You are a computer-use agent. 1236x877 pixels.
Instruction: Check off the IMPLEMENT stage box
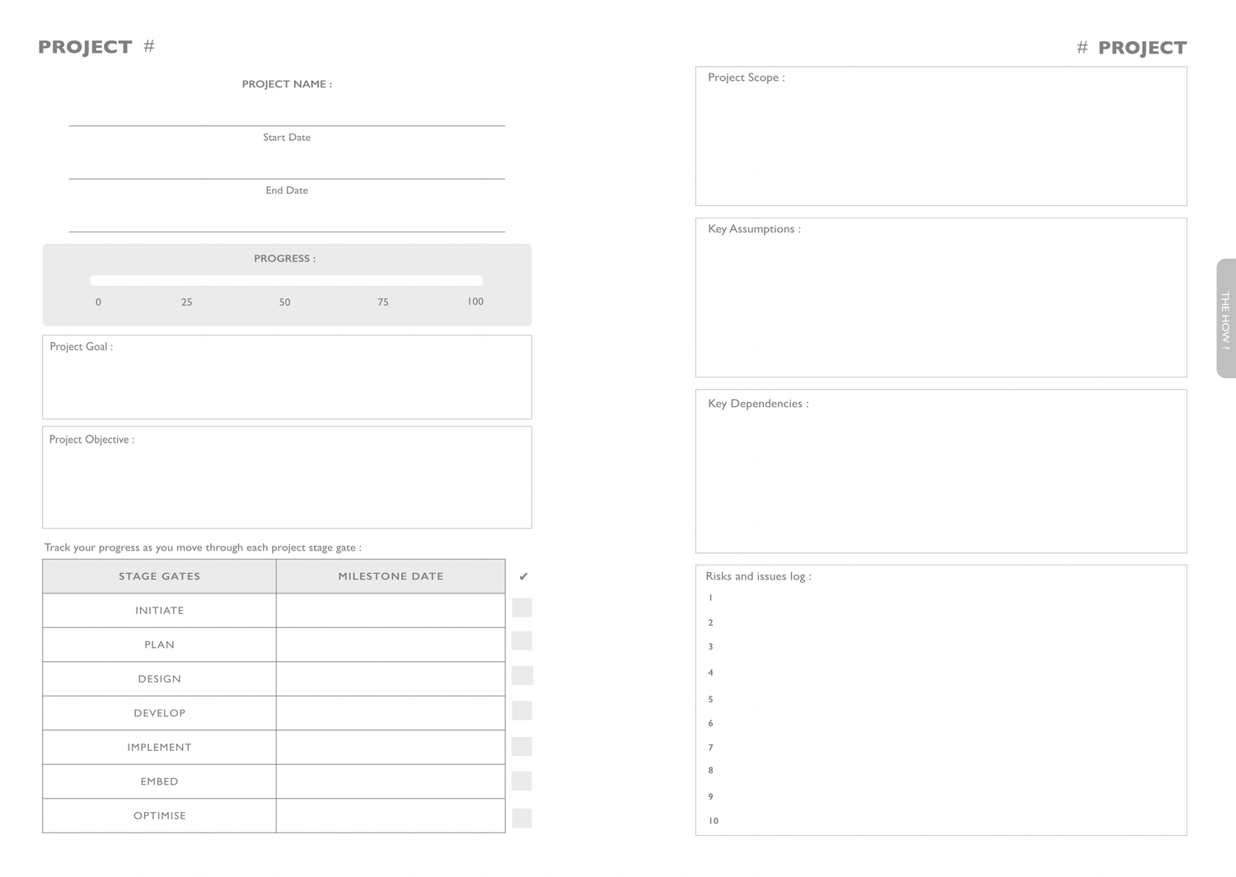522,747
